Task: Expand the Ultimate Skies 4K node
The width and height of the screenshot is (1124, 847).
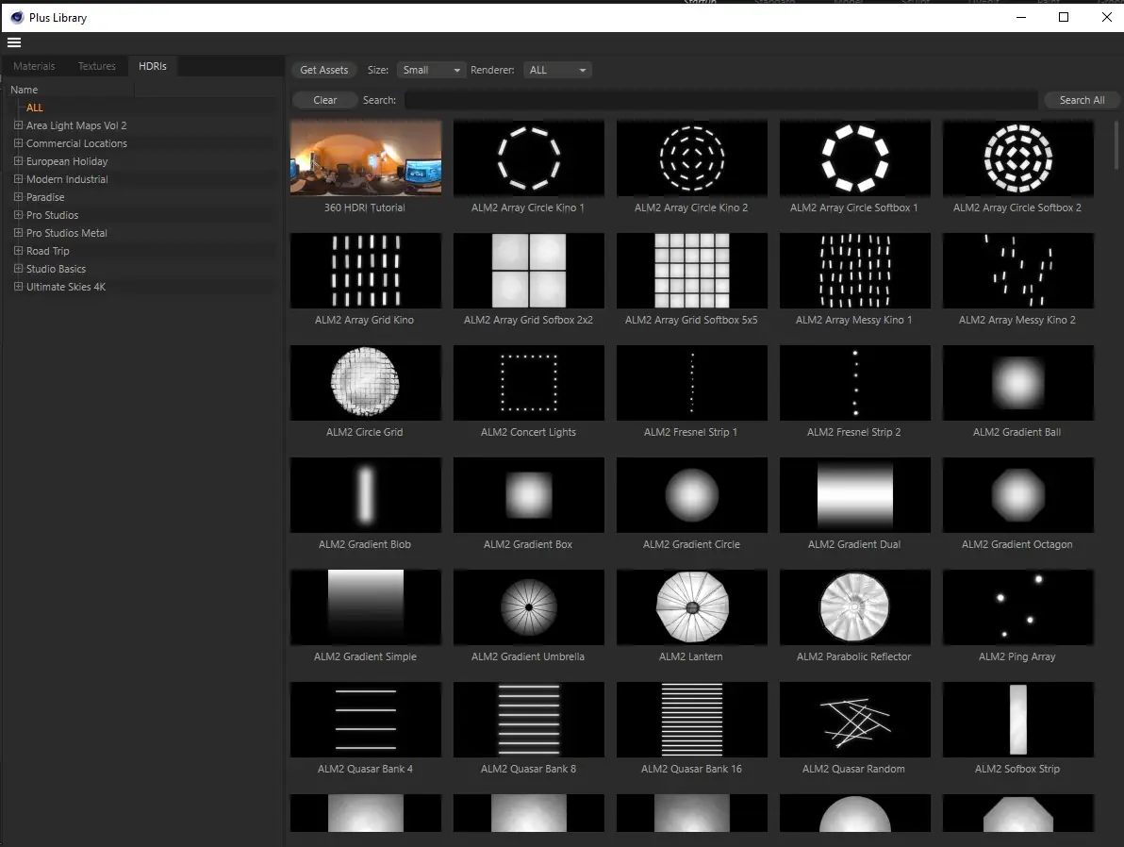Action: coord(19,286)
